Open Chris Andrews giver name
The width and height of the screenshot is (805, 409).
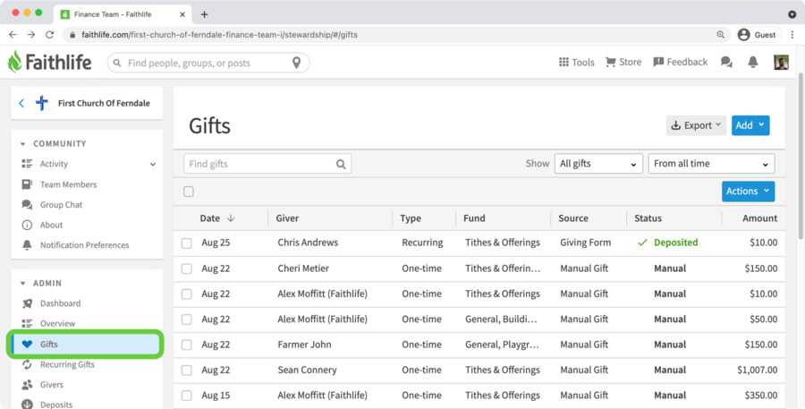(x=308, y=243)
